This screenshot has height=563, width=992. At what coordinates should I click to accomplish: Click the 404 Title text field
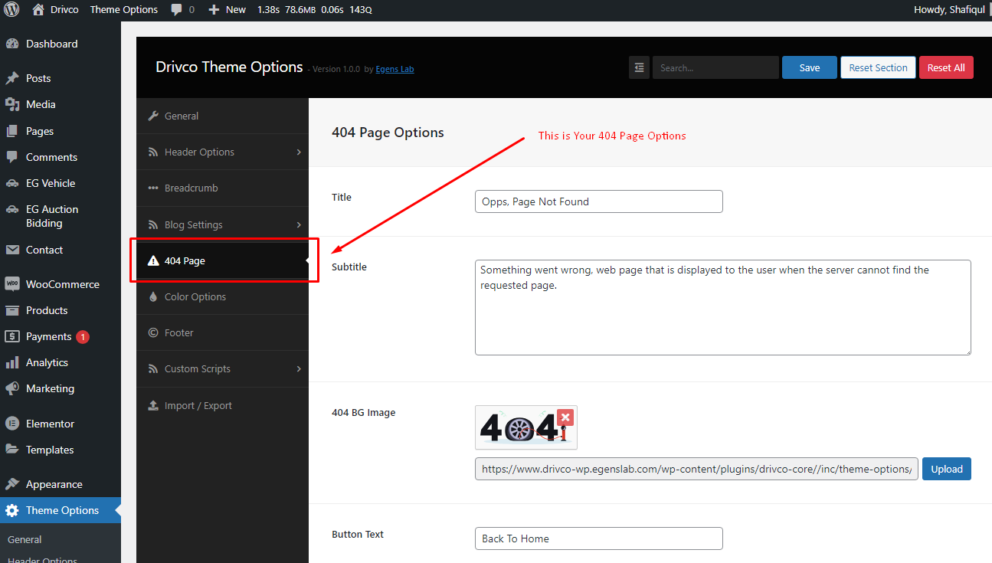[599, 201]
